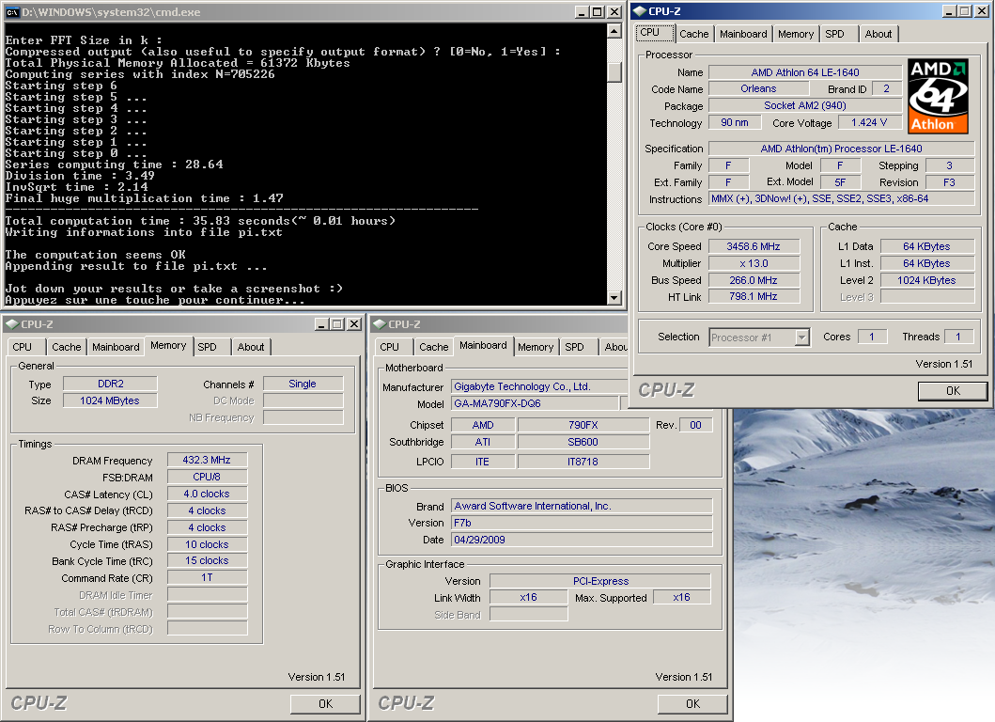
Task: Click the Package field Socket AM2 (940)
Action: (x=804, y=105)
